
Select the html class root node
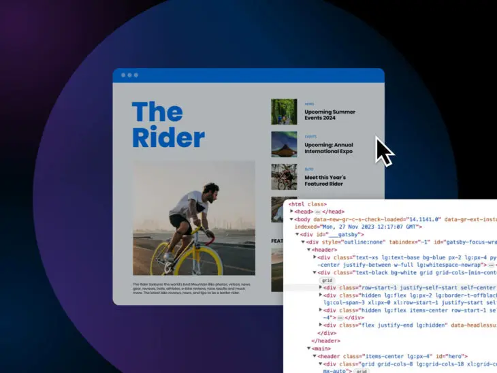click(x=307, y=204)
